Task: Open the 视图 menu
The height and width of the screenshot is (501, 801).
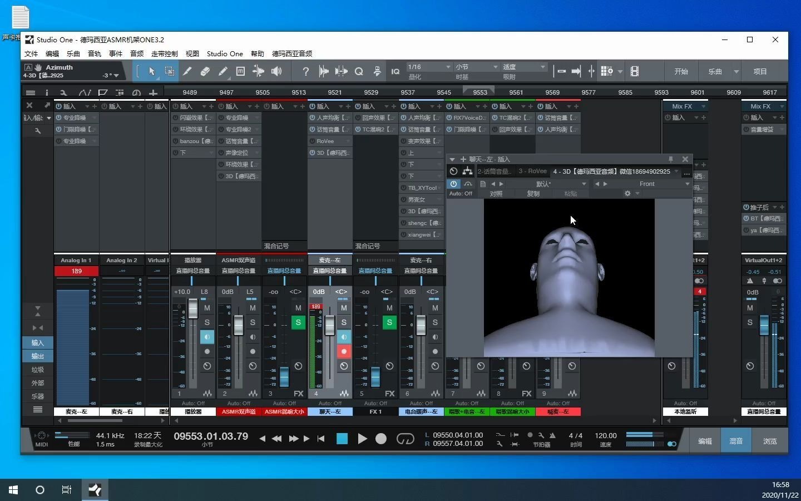Action: pos(192,54)
